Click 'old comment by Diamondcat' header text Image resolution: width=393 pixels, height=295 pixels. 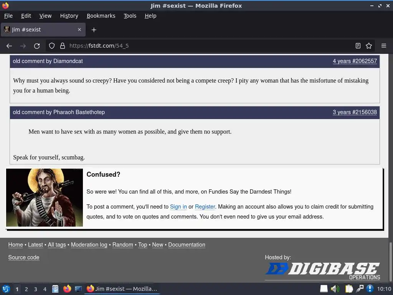tap(48, 61)
